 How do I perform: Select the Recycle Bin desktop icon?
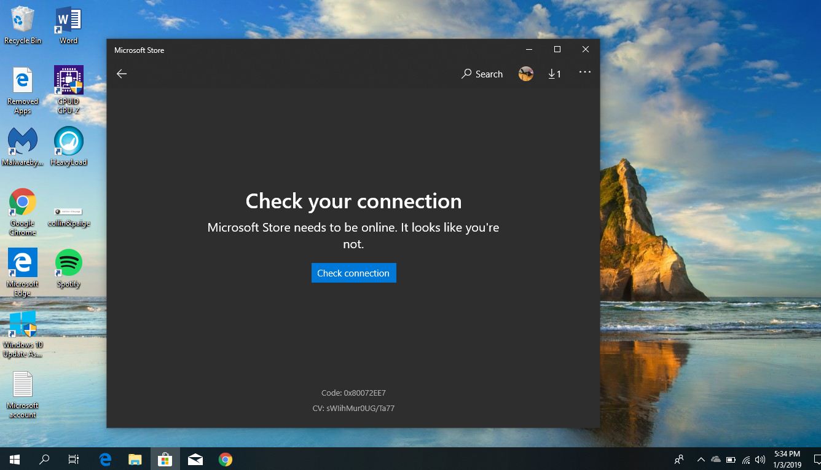tap(23, 26)
